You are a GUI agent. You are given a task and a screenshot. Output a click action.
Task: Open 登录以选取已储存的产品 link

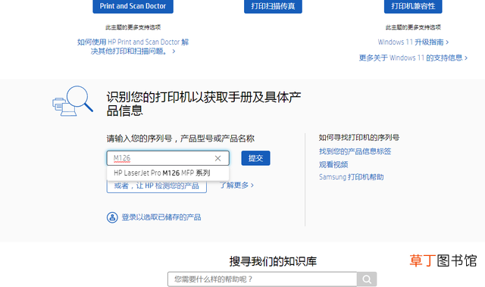pos(161,217)
